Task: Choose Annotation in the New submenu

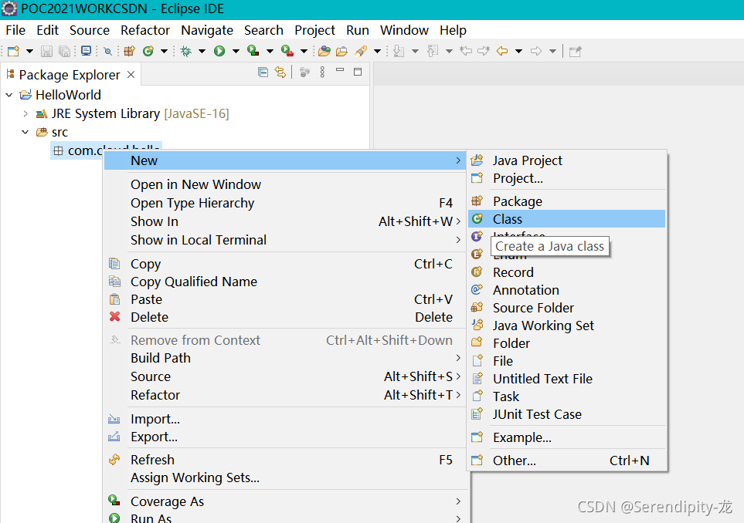Action: tap(566, 290)
